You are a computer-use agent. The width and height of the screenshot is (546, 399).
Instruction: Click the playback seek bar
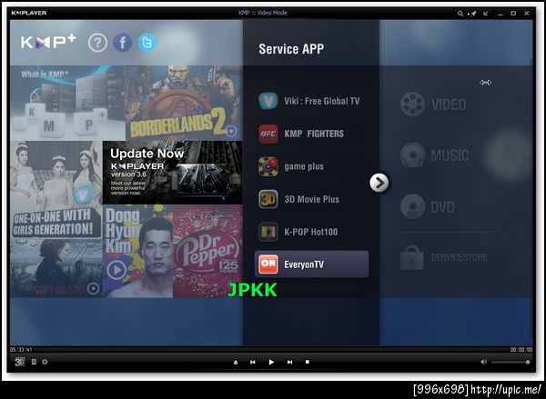click(x=271, y=350)
